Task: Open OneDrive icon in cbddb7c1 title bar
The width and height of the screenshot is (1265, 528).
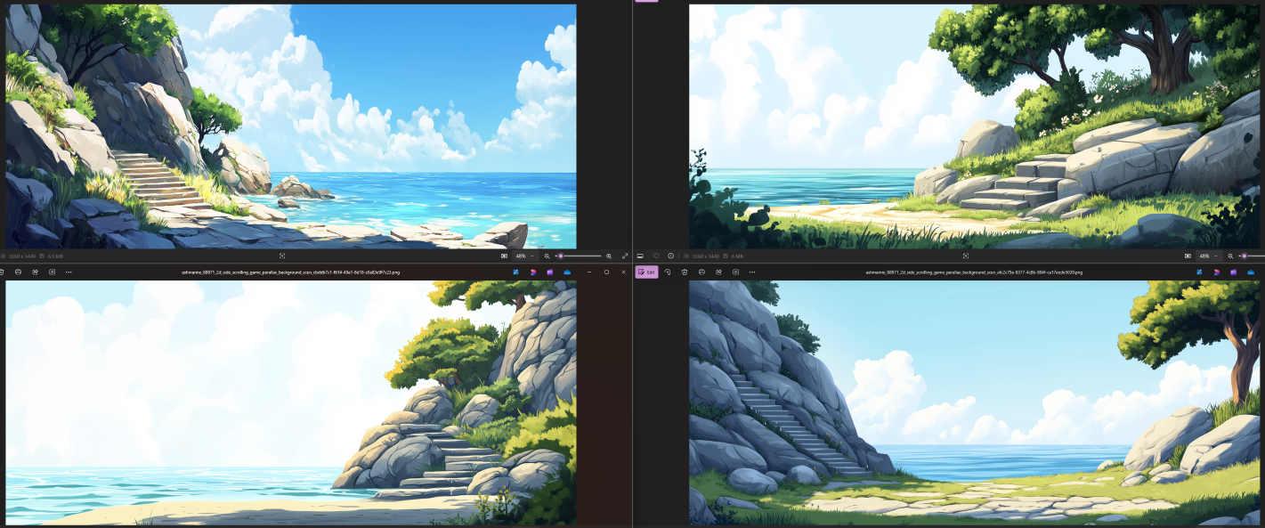Action: point(566,272)
